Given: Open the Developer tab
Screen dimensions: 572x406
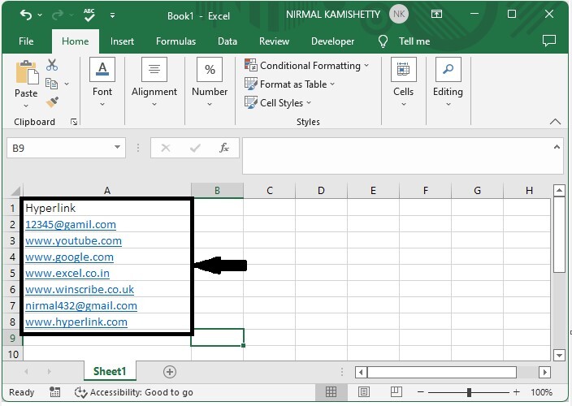Looking at the screenshot, I should click(332, 41).
